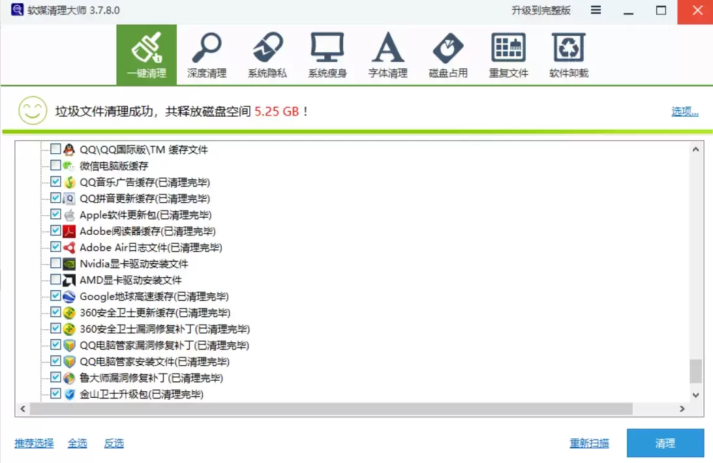Open the 磁盘占用 disk usage tool
Image resolution: width=713 pixels, height=463 pixels.
[x=448, y=55]
